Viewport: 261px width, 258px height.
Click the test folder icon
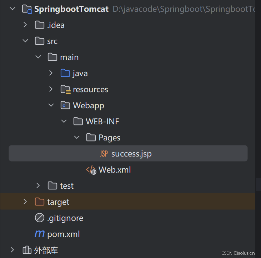point(52,186)
